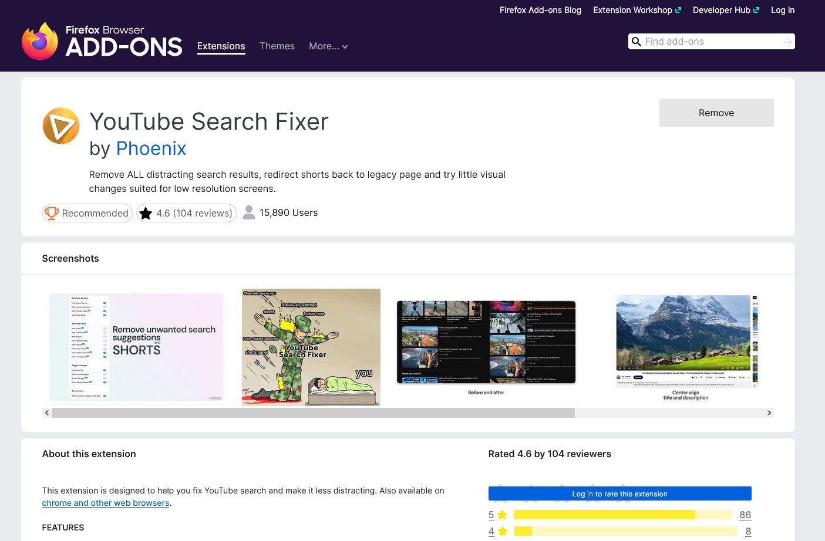Click the Screenshots section heading
The width and height of the screenshot is (825, 541).
(x=70, y=258)
